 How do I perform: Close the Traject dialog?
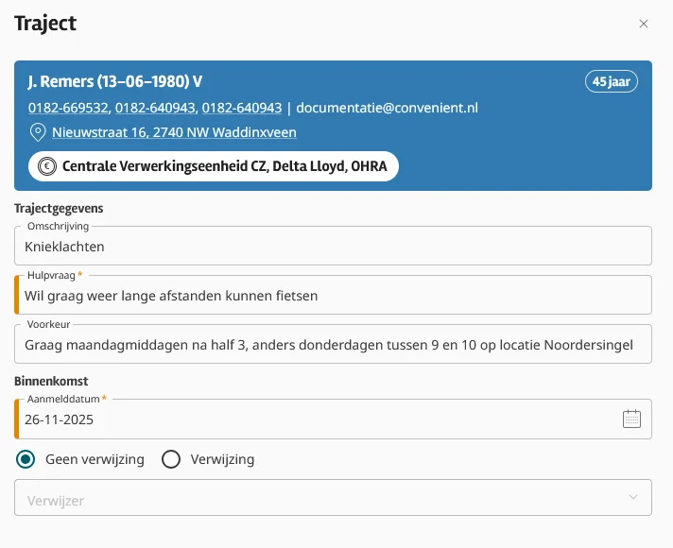click(644, 24)
